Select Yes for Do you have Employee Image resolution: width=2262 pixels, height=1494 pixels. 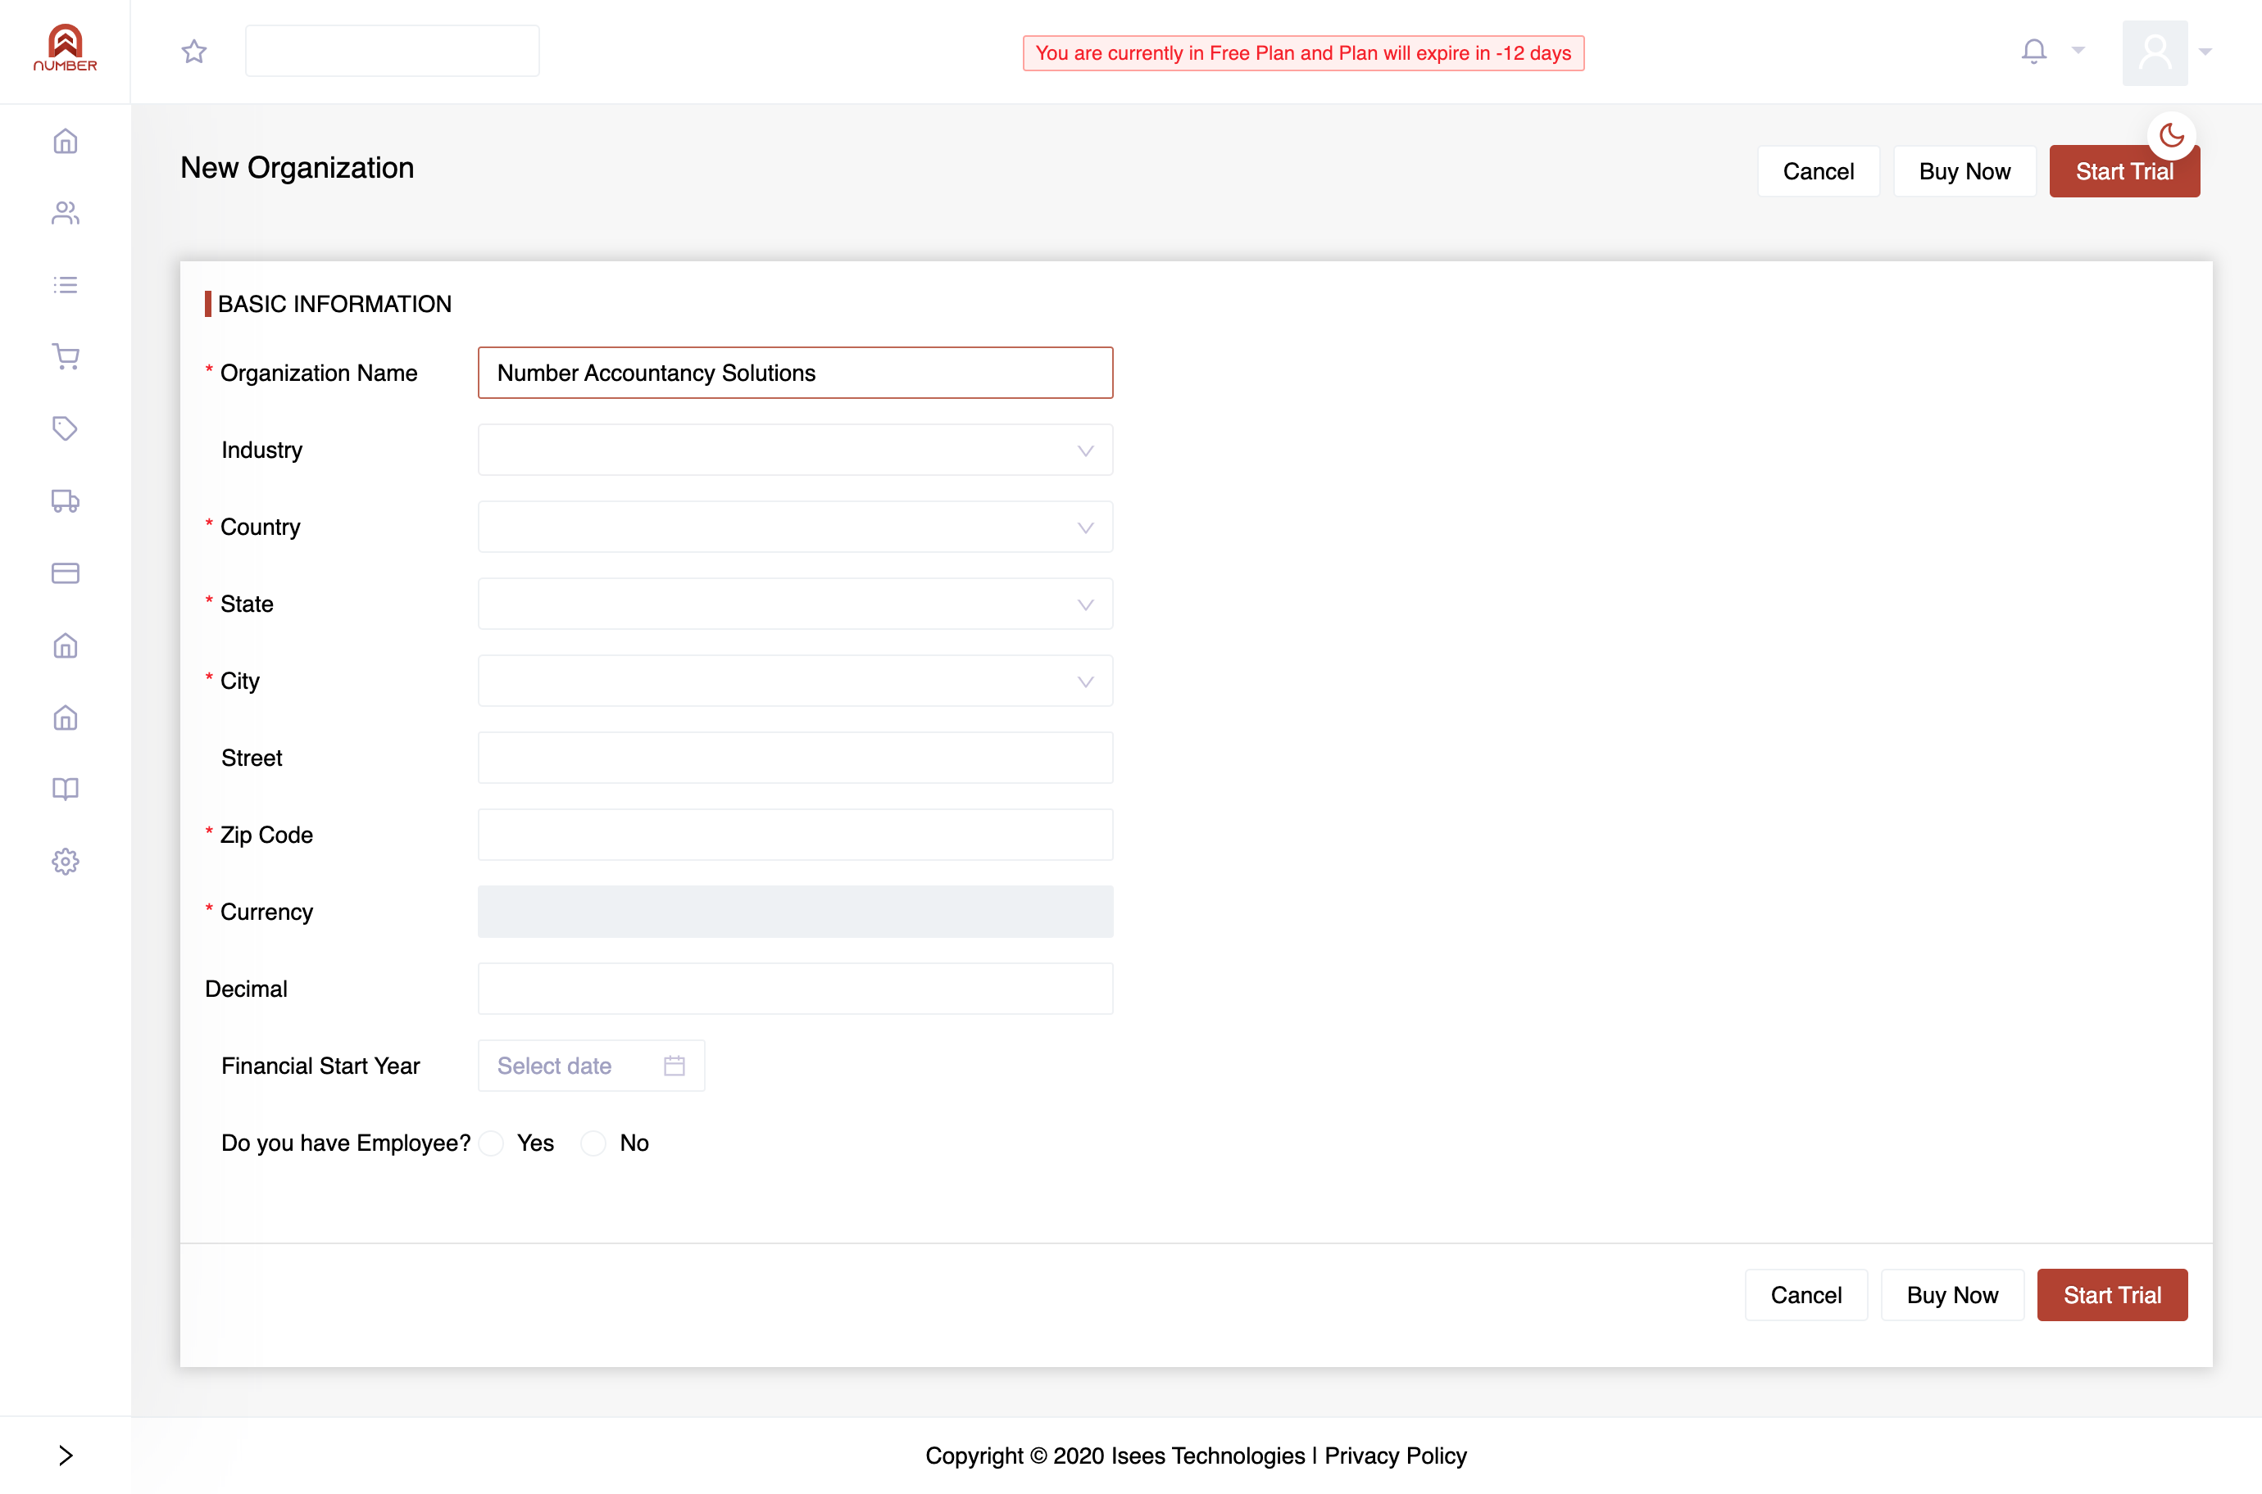coord(492,1143)
